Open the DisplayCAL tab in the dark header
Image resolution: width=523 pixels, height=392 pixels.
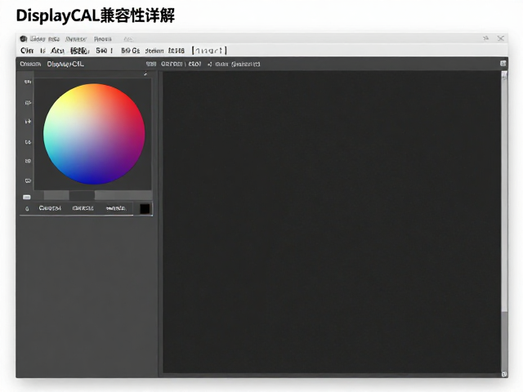(x=65, y=64)
